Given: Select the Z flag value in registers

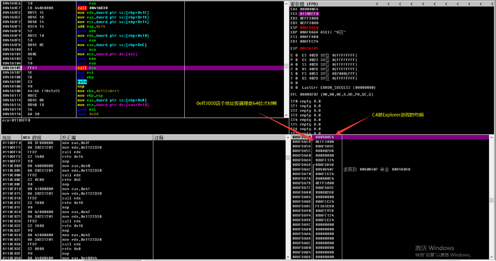Looking at the screenshot, I should tap(296, 69).
